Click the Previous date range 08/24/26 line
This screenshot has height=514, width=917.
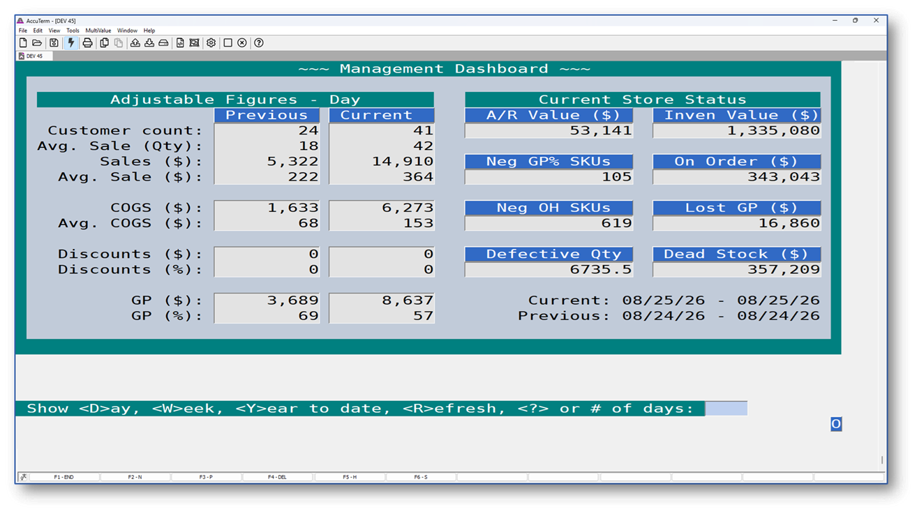669,316
